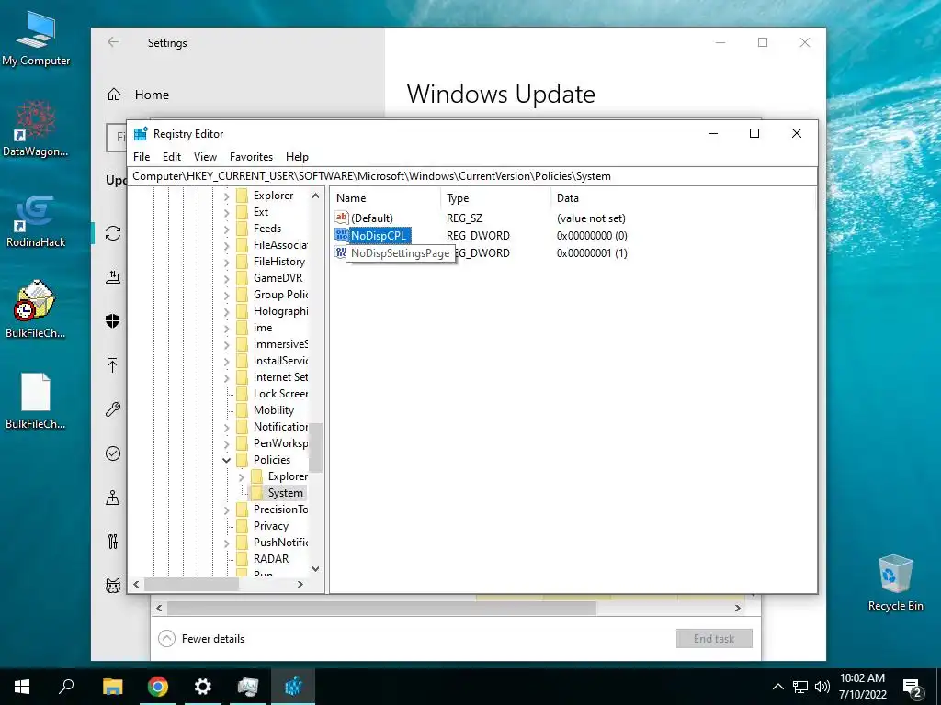Open the Edit menu in Registry Editor

[172, 156]
